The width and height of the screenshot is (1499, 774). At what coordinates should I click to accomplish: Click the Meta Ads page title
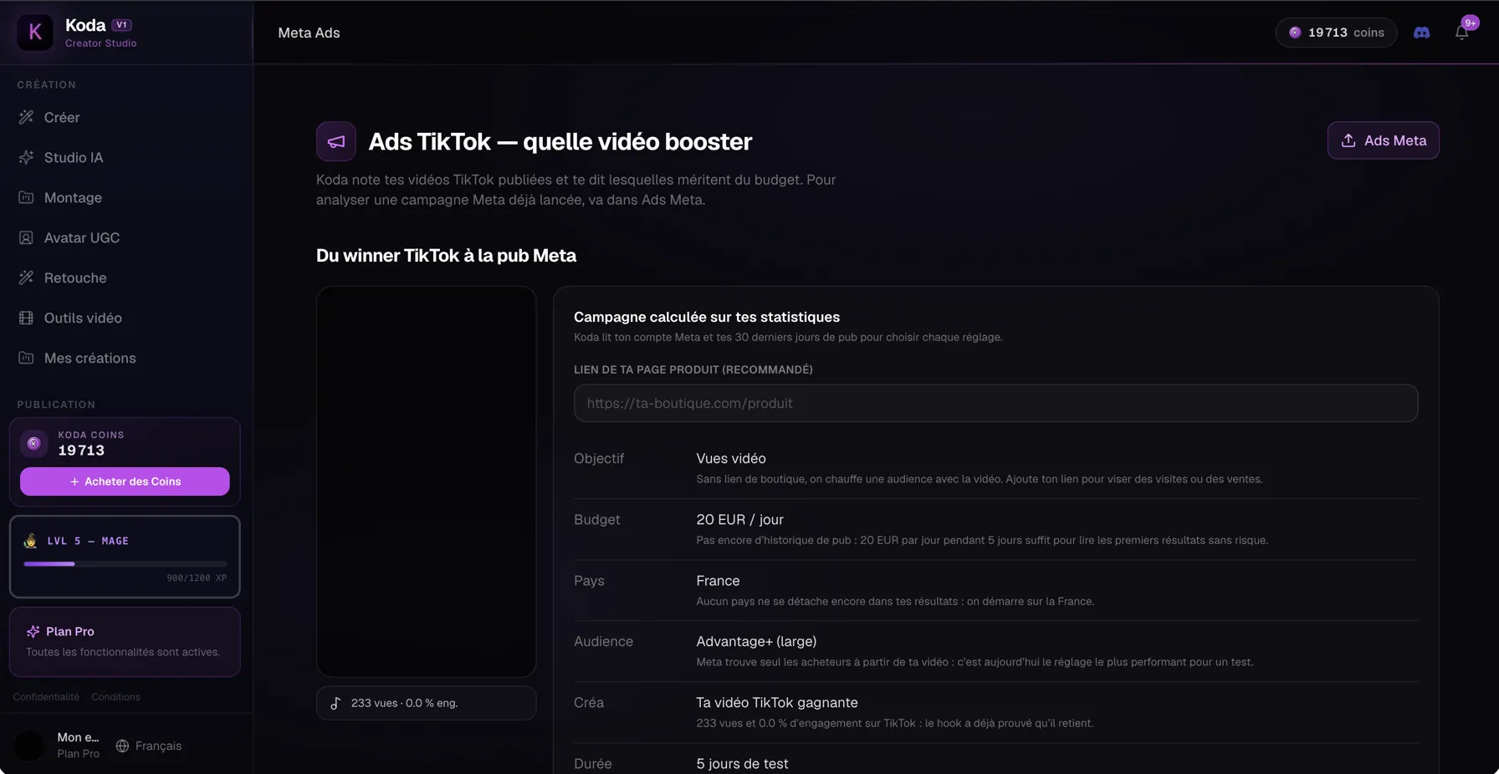(x=309, y=33)
